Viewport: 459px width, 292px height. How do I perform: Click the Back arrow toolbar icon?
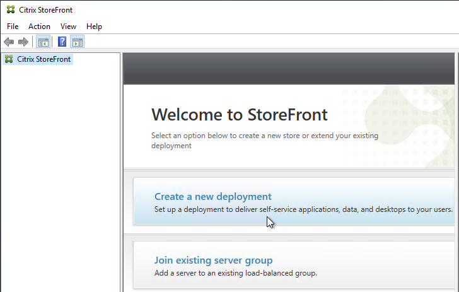point(9,42)
